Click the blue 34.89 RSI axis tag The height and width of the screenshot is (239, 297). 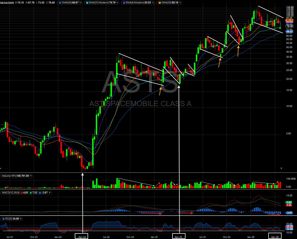tap(290, 229)
